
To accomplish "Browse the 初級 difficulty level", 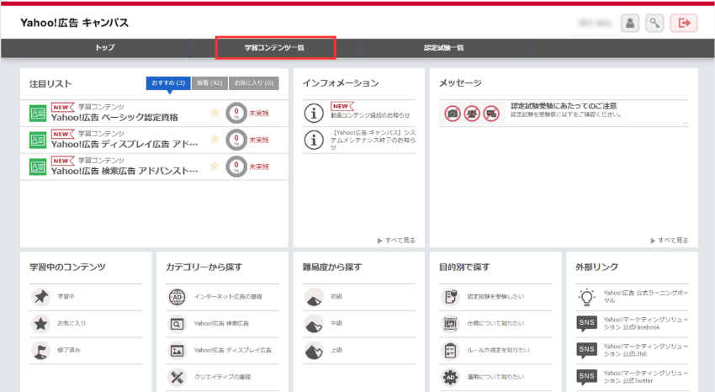I will pos(336,296).
